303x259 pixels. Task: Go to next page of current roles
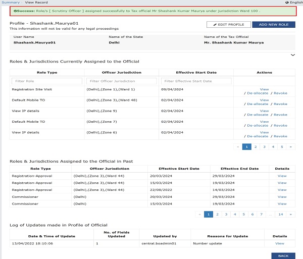point(291,147)
